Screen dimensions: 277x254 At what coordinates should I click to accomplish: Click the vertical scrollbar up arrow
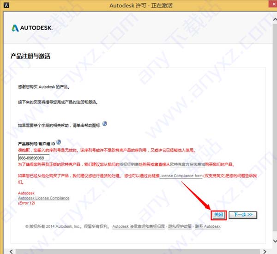(x=275, y=19)
